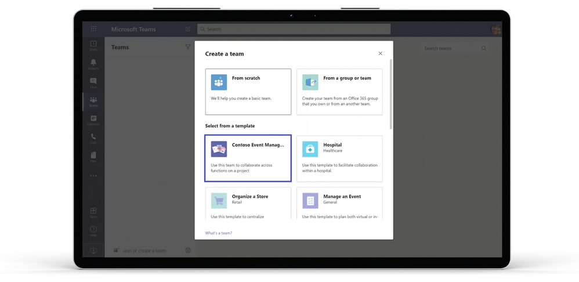Open the What's a team? link

(x=219, y=233)
